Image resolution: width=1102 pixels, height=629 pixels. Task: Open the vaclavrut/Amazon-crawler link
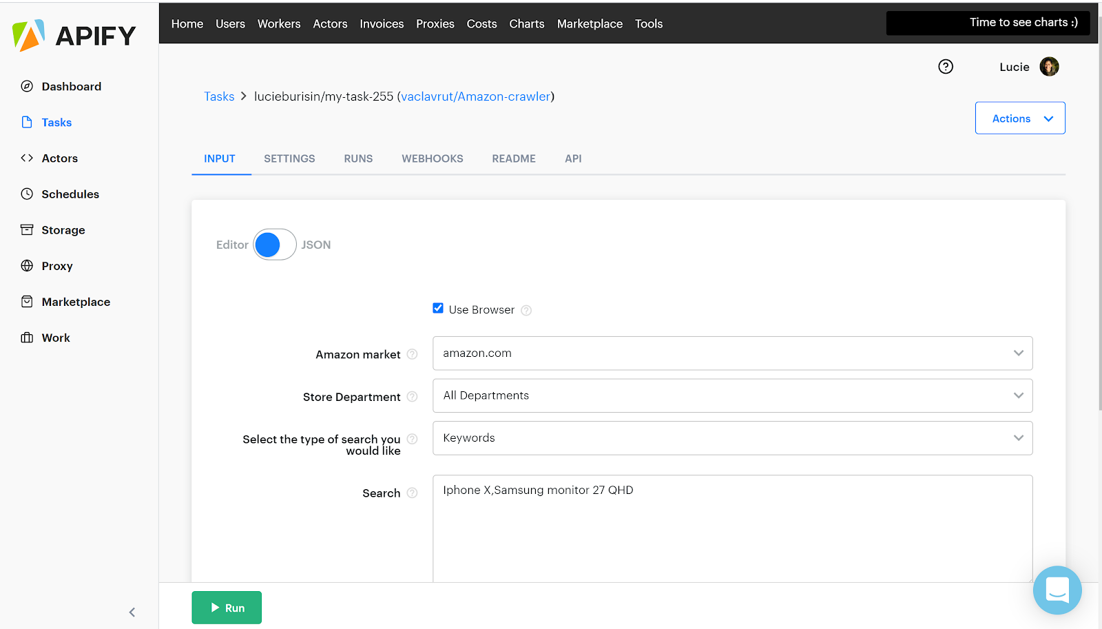tap(476, 96)
